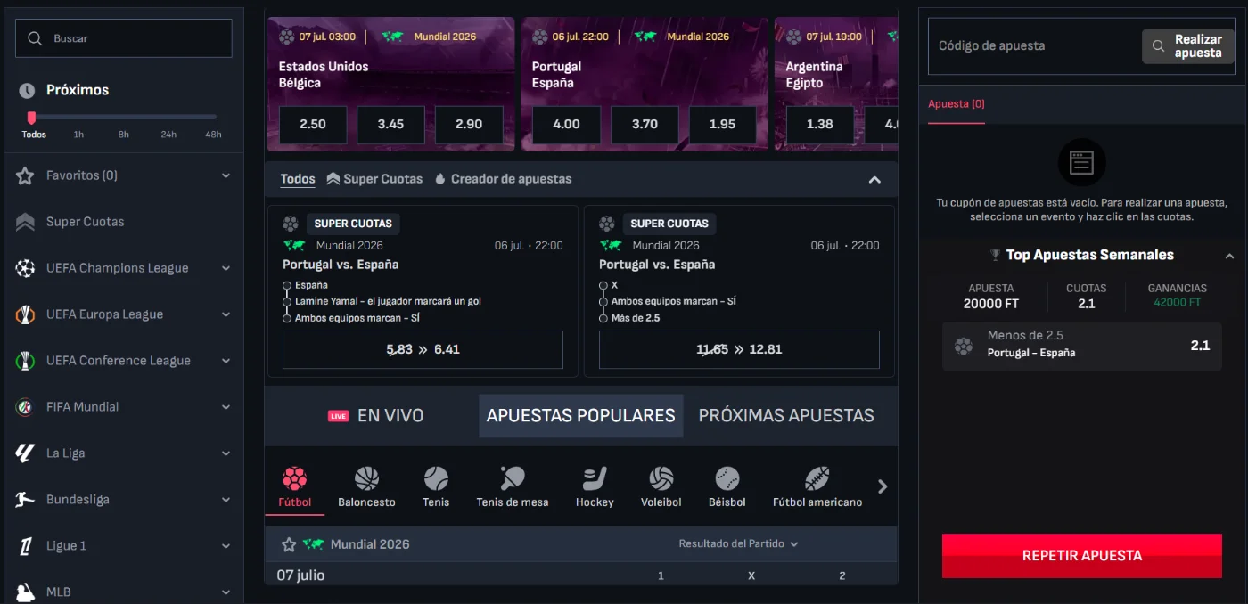Click the Realizar apuesta button

[1188, 46]
